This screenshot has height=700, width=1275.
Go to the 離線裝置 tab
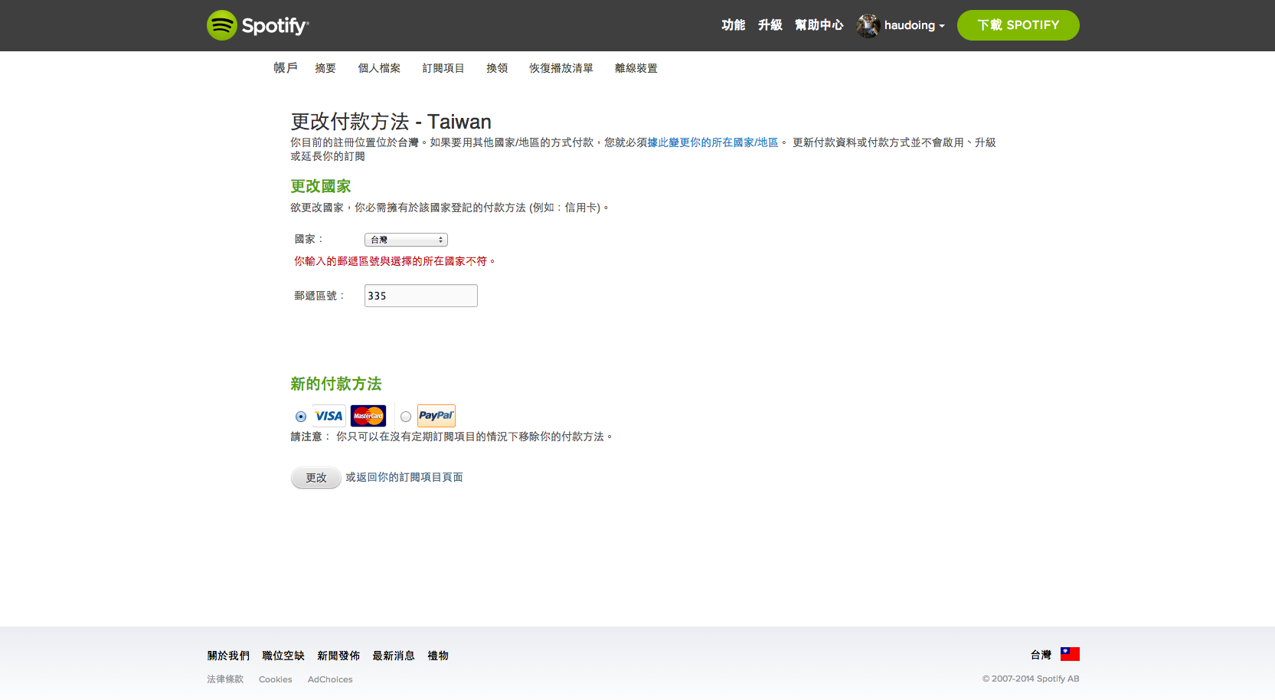(636, 68)
